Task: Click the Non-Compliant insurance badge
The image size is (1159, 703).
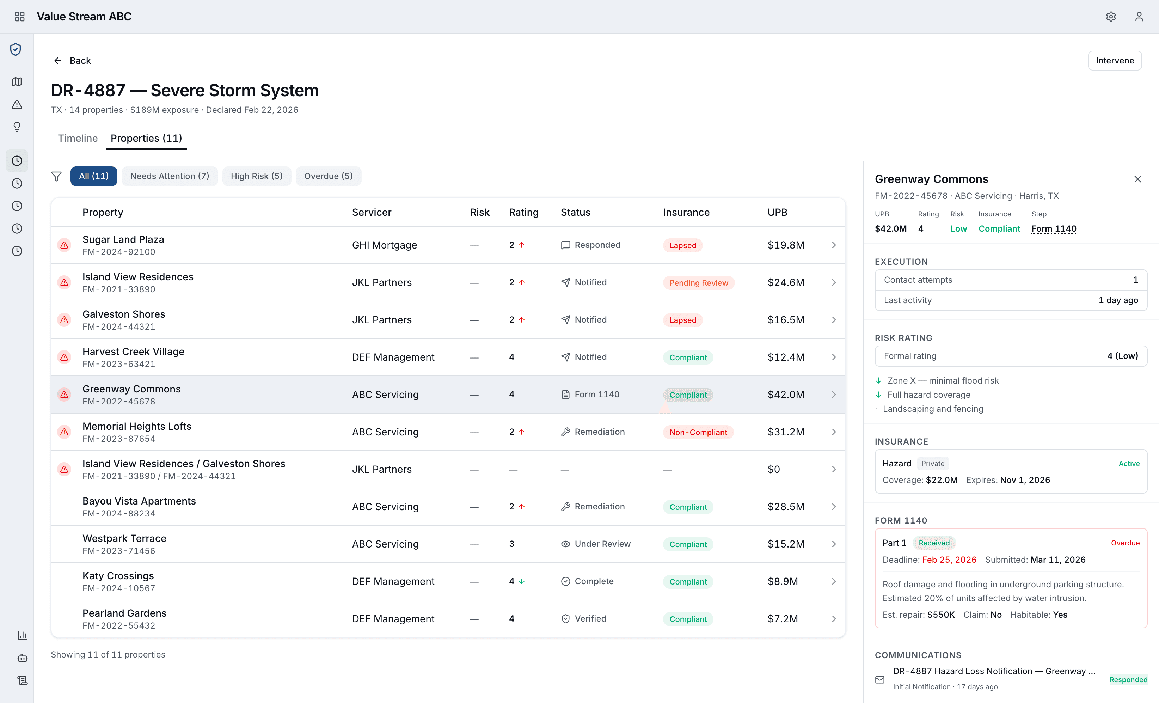Action: [x=698, y=433]
